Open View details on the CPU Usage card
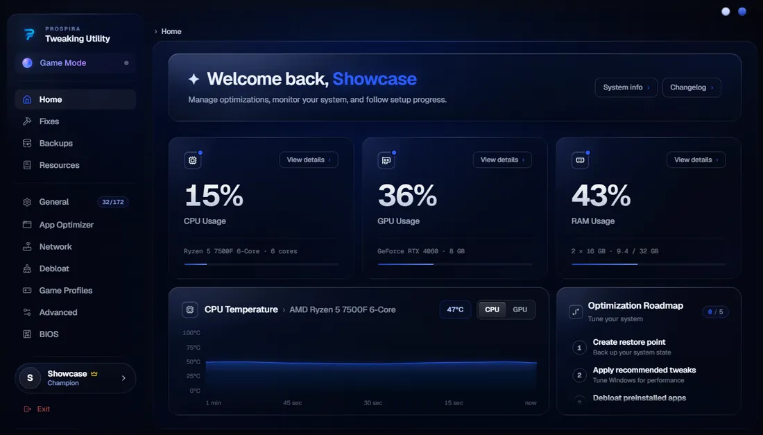This screenshot has width=763, height=435. tap(309, 160)
